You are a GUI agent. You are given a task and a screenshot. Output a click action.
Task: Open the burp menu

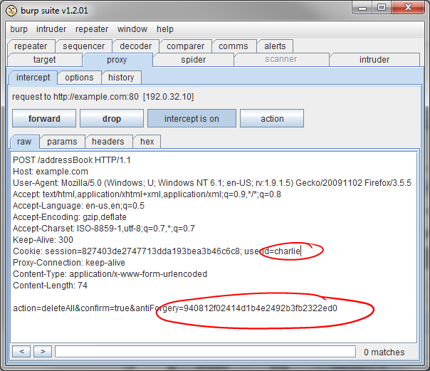(19, 29)
